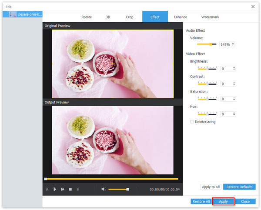Click the Volume percentage stepper arrows
This screenshot has width=261, height=210.
pyautogui.click(x=233, y=44)
